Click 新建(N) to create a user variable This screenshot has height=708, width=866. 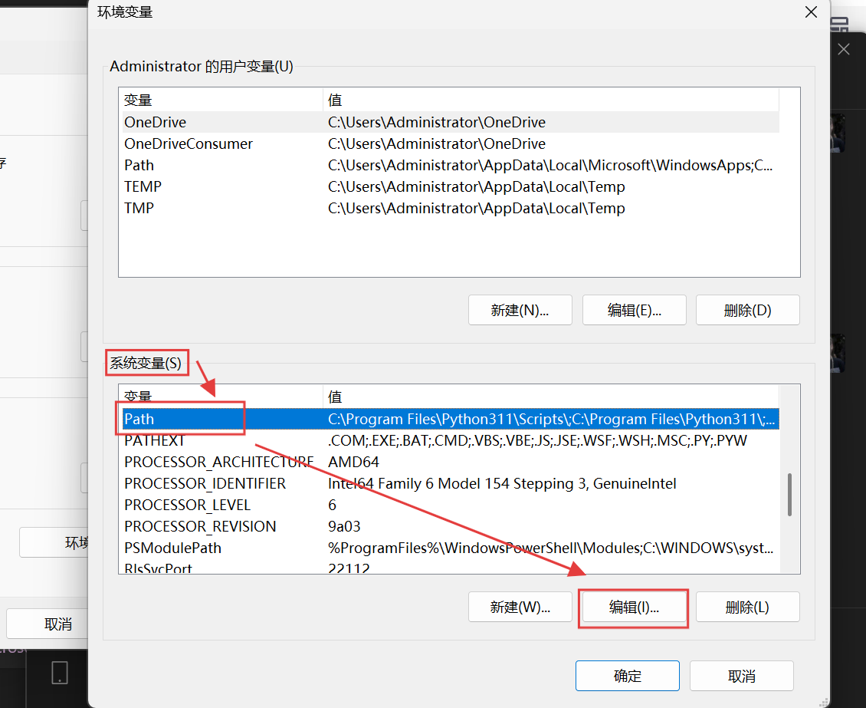(x=520, y=310)
